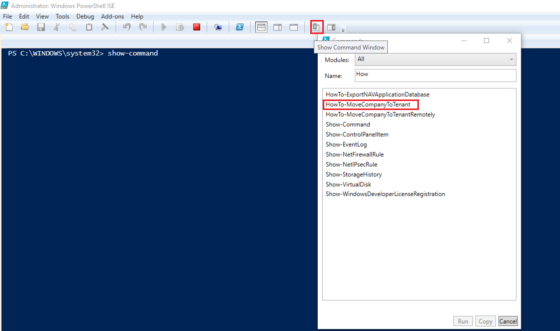Image resolution: width=560 pixels, height=331 pixels.
Task: Cut selection with the scissors icon
Action: pos(57,27)
